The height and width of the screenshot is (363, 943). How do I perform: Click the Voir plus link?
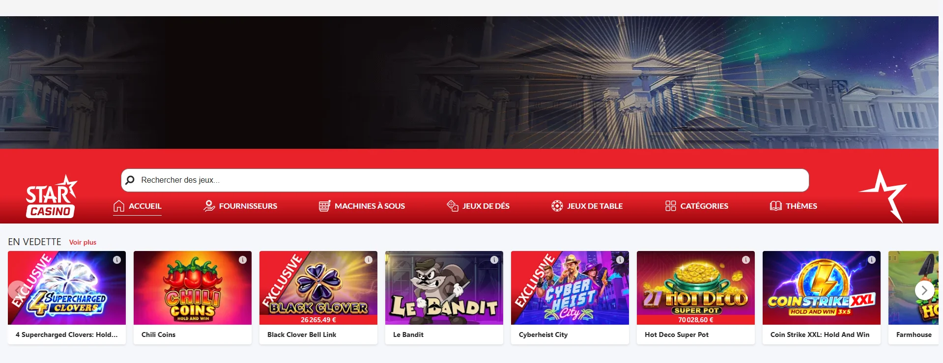[83, 242]
